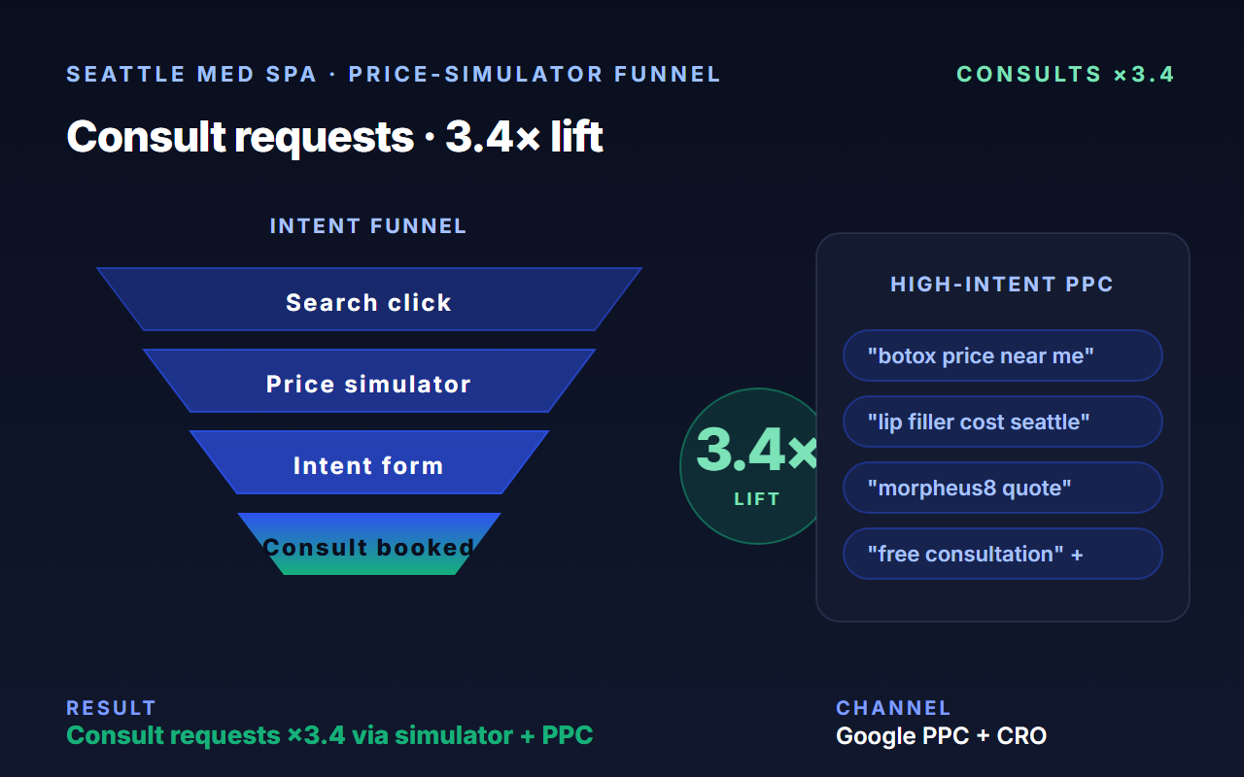Click the CONSULTS ×3.4 tag
Screen dimensions: 1244x777
1066,75
